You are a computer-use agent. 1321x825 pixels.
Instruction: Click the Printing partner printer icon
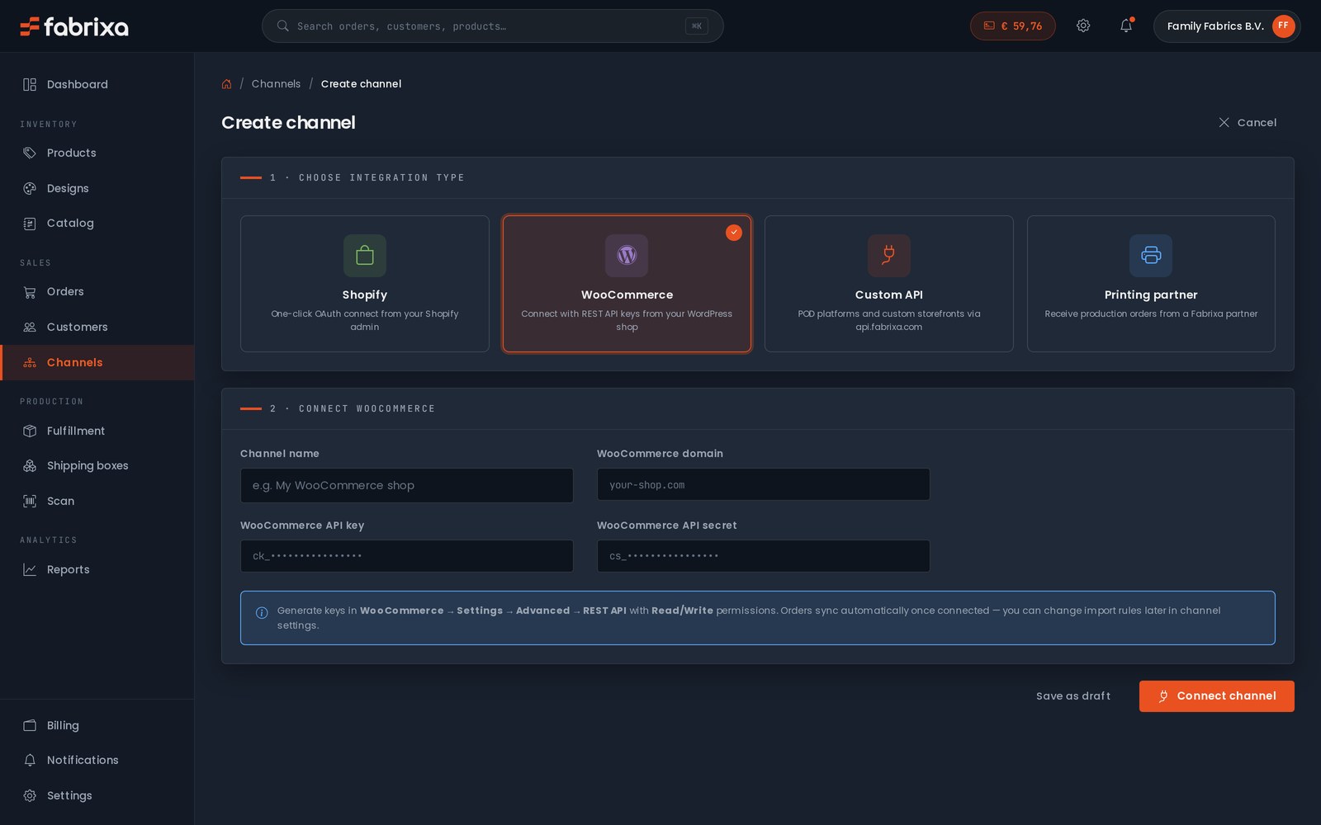(x=1151, y=255)
